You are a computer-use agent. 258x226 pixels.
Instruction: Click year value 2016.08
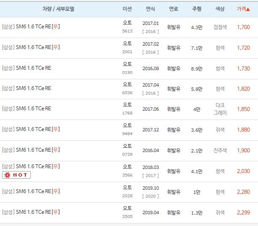click(151, 68)
